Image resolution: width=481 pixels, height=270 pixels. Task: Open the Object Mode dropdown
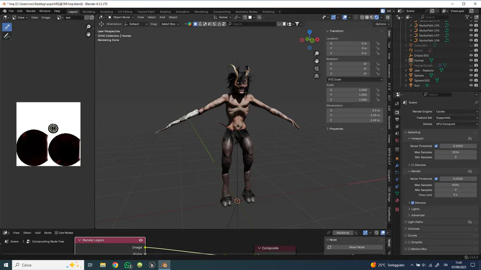pos(121,18)
